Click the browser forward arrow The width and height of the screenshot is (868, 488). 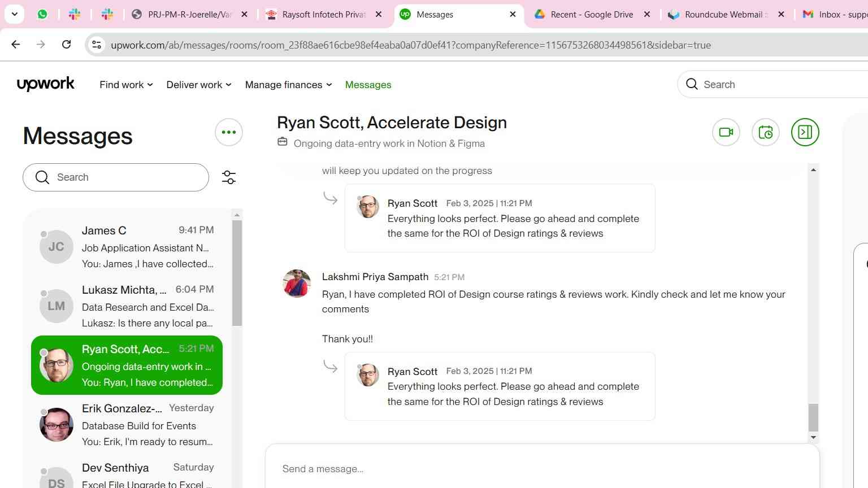point(41,45)
